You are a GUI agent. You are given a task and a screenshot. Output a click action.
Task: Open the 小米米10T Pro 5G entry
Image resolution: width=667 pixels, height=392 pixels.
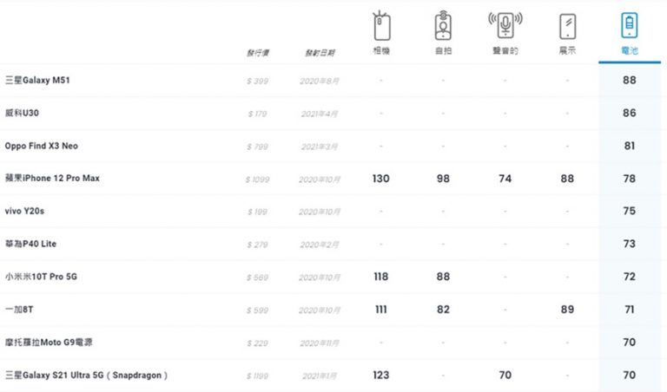coord(41,277)
